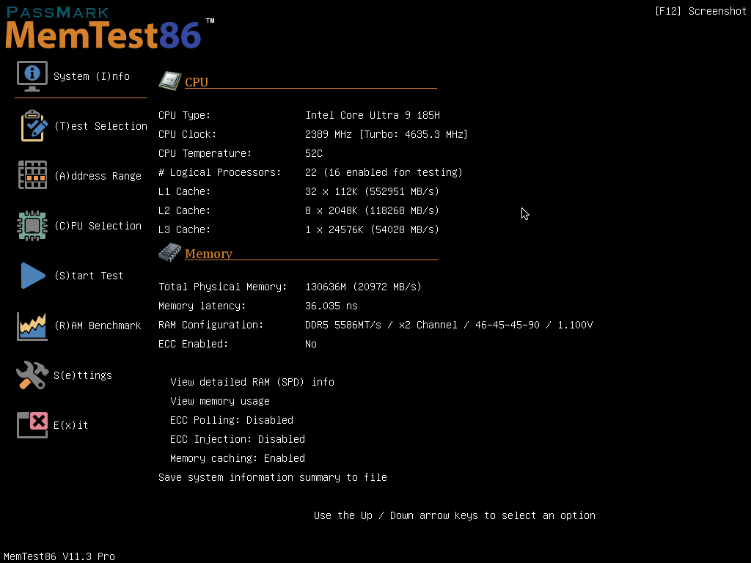Open View detailed RAM (SPD) info
This screenshot has width=751, height=563.
click(x=252, y=382)
